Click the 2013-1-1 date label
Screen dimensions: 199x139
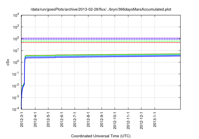pos(155,119)
